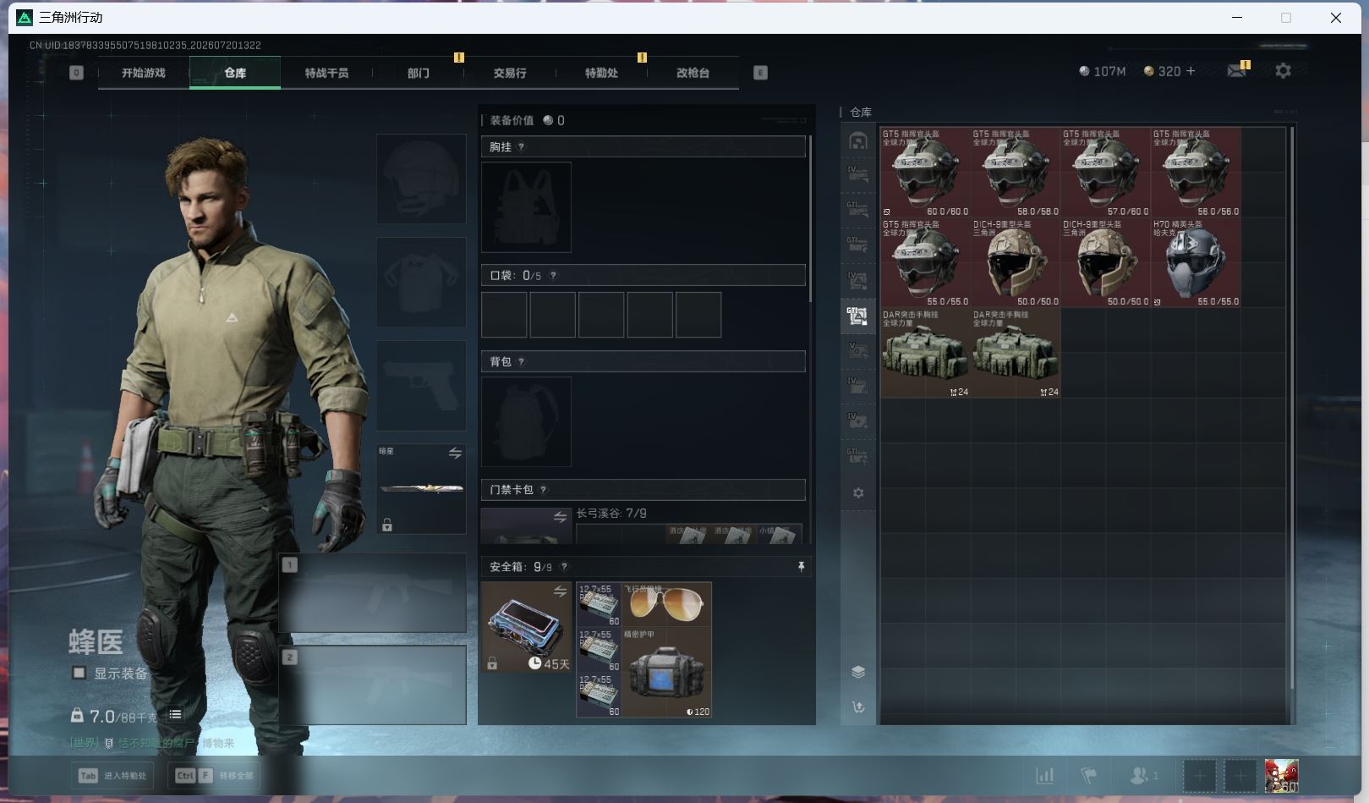Click the warehouse sort icon

[x=858, y=707]
